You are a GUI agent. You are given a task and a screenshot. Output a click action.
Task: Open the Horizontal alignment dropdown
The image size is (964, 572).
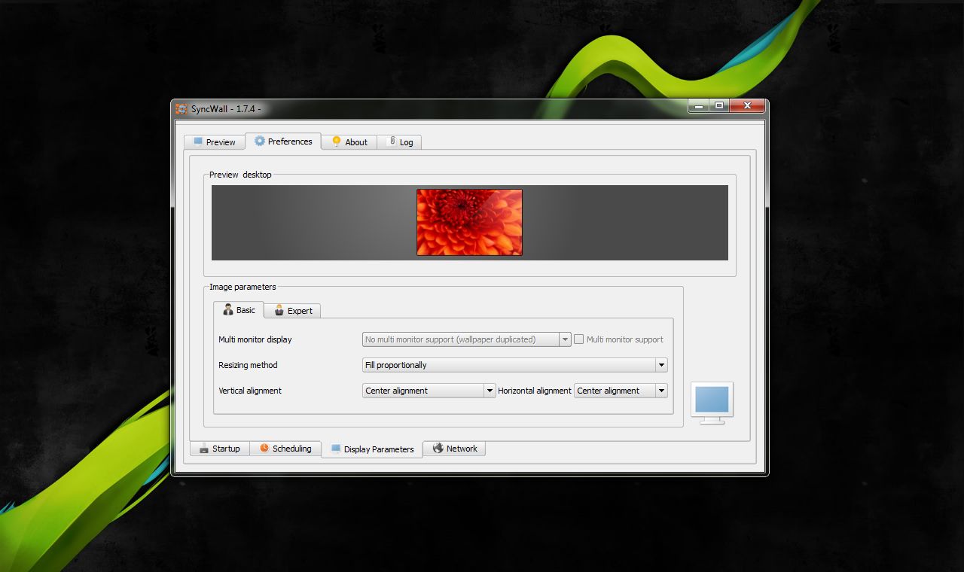[x=621, y=391]
